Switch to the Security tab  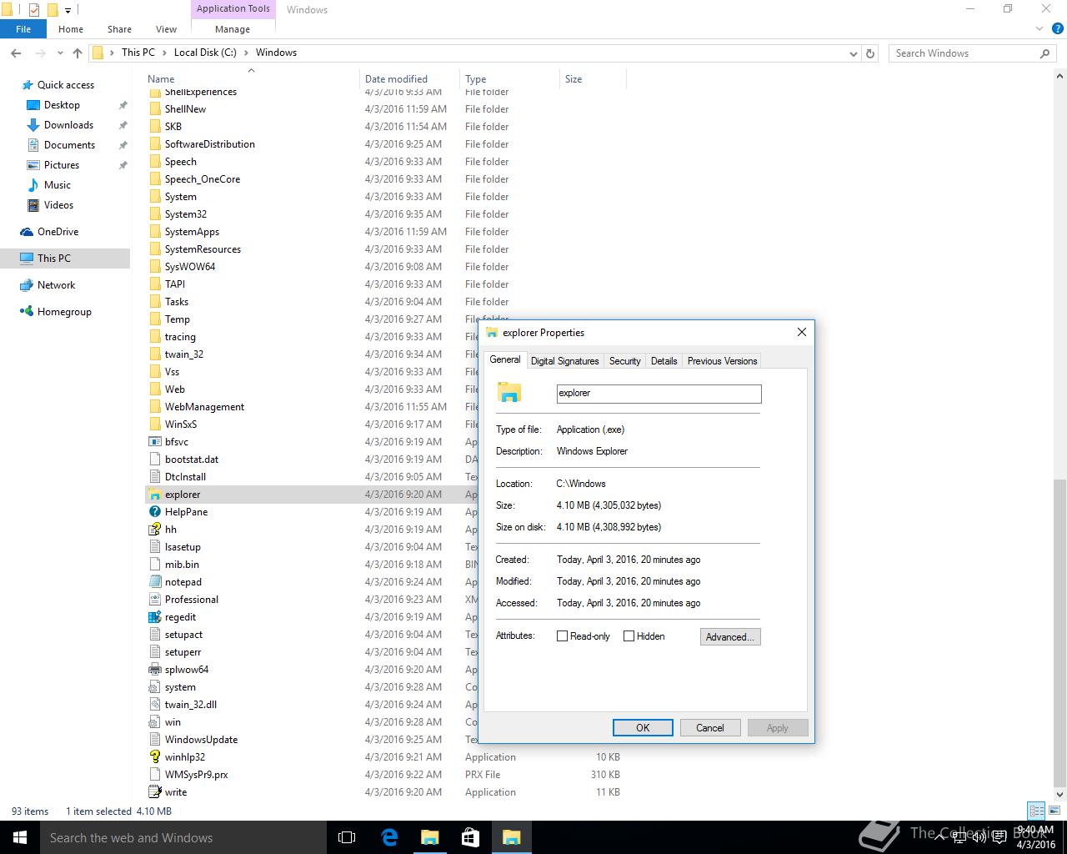click(624, 361)
